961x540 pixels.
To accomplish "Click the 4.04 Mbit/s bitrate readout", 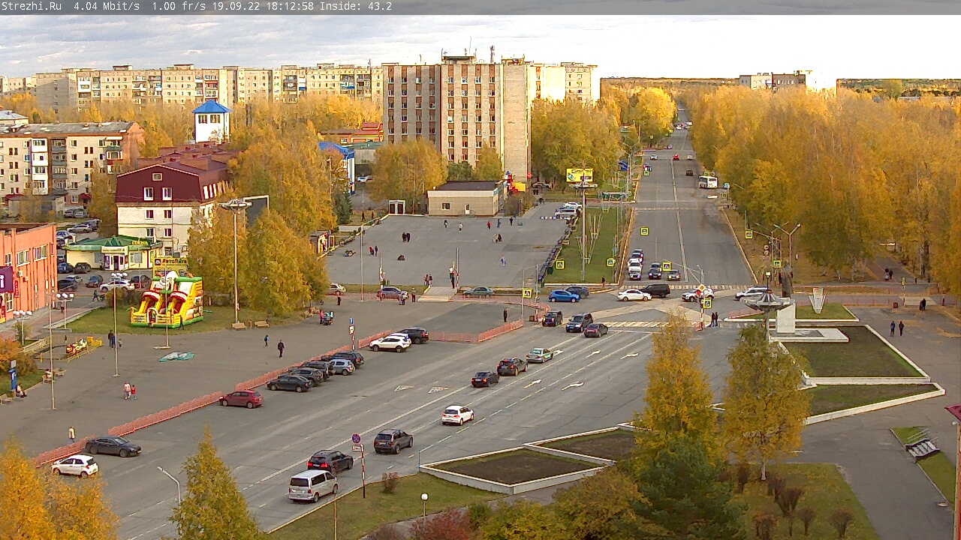I will coord(107,6).
